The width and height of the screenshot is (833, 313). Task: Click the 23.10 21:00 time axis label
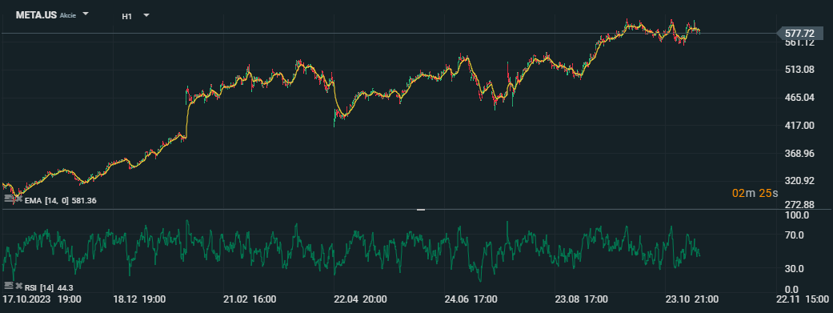coord(692,299)
